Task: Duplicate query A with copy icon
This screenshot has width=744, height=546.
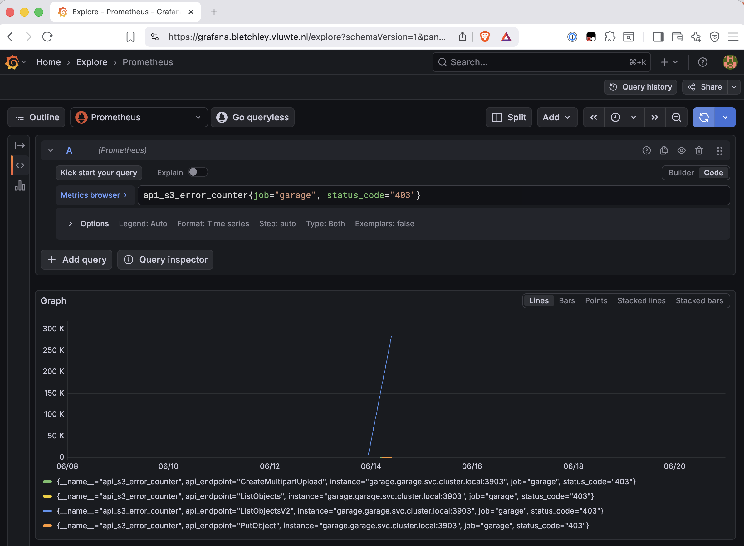Action: click(x=664, y=151)
